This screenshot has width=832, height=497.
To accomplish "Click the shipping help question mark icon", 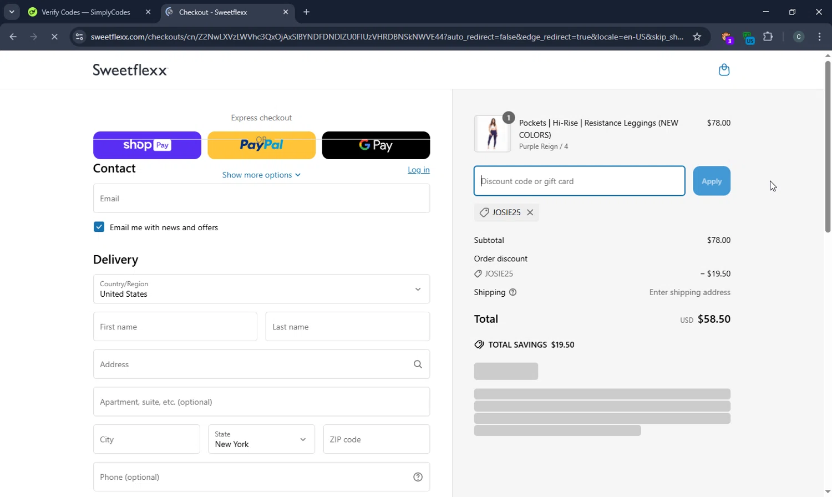I will (x=513, y=292).
